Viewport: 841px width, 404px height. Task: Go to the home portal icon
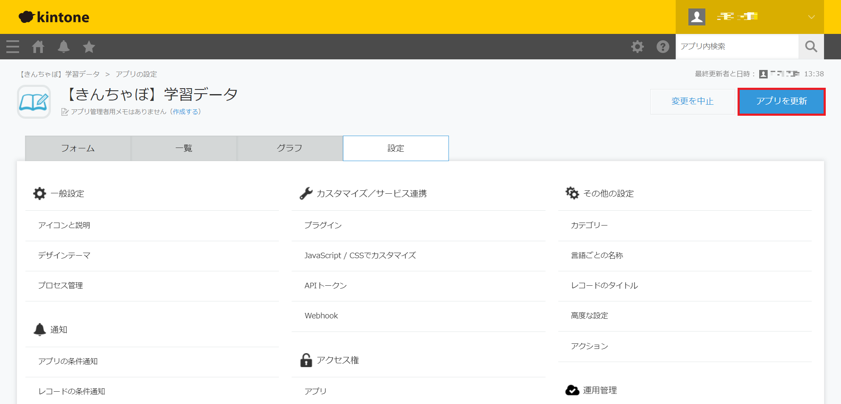[x=38, y=47]
